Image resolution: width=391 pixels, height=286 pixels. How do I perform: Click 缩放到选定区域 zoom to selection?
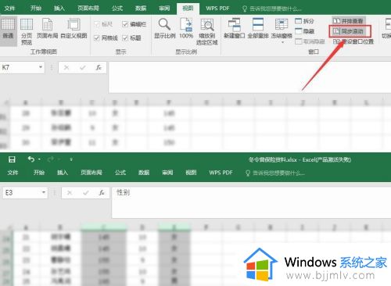pyautogui.click(x=207, y=31)
